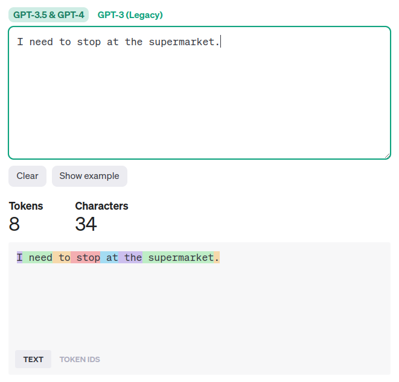Click the Show example button
The width and height of the screenshot is (399, 382).
(x=89, y=176)
